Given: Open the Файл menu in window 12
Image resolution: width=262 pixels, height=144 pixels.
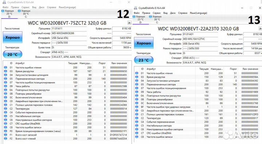Looking at the screenshot, I should [x=5, y=7].
